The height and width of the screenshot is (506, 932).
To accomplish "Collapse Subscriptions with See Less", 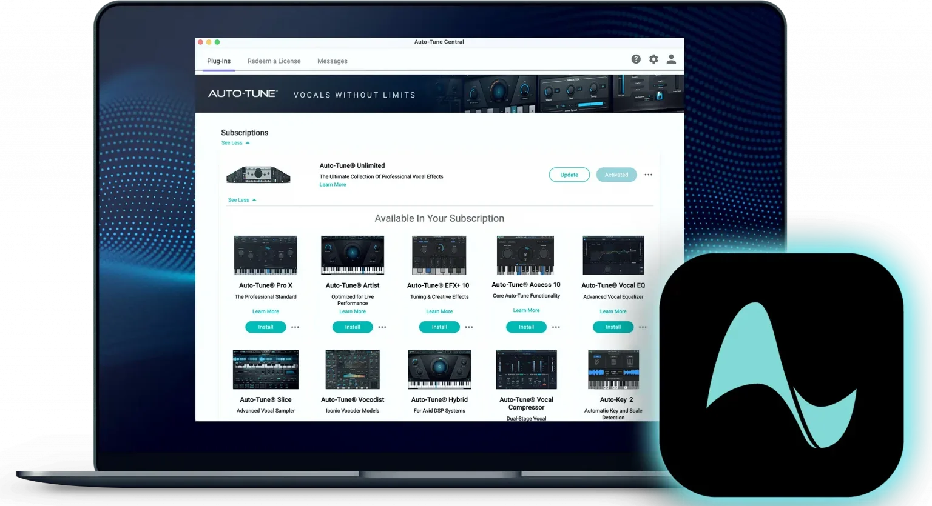I will [x=235, y=143].
